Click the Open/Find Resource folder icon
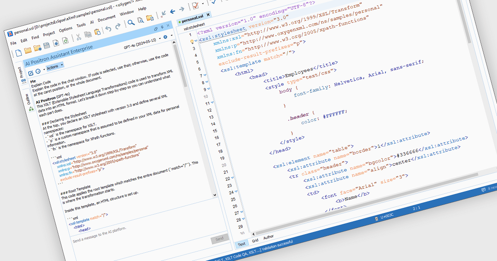Image resolution: width=497 pixels, height=261 pixels. 150,17
